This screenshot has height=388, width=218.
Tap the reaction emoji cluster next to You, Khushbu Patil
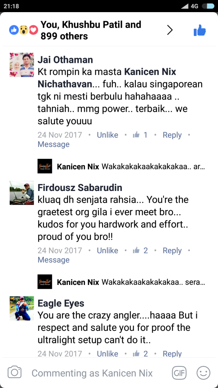click(x=24, y=30)
